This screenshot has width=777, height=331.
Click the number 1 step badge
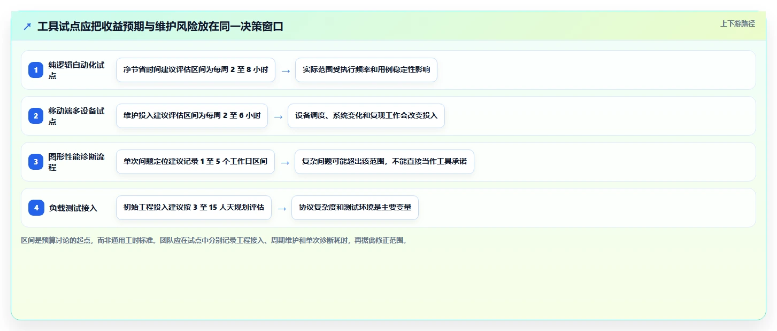click(x=36, y=70)
